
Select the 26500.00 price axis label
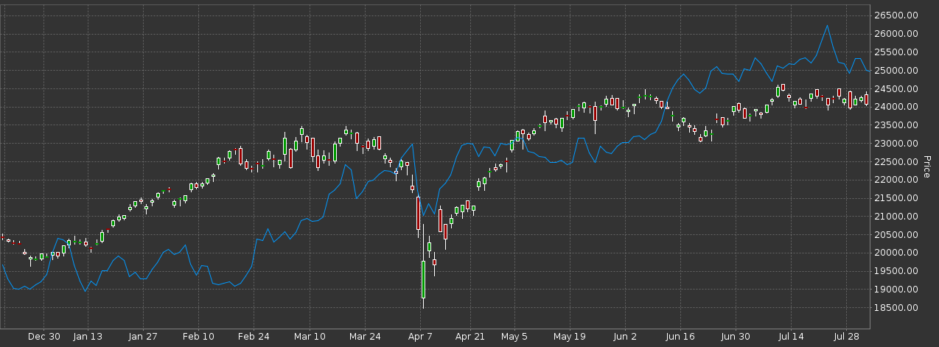click(x=896, y=15)
